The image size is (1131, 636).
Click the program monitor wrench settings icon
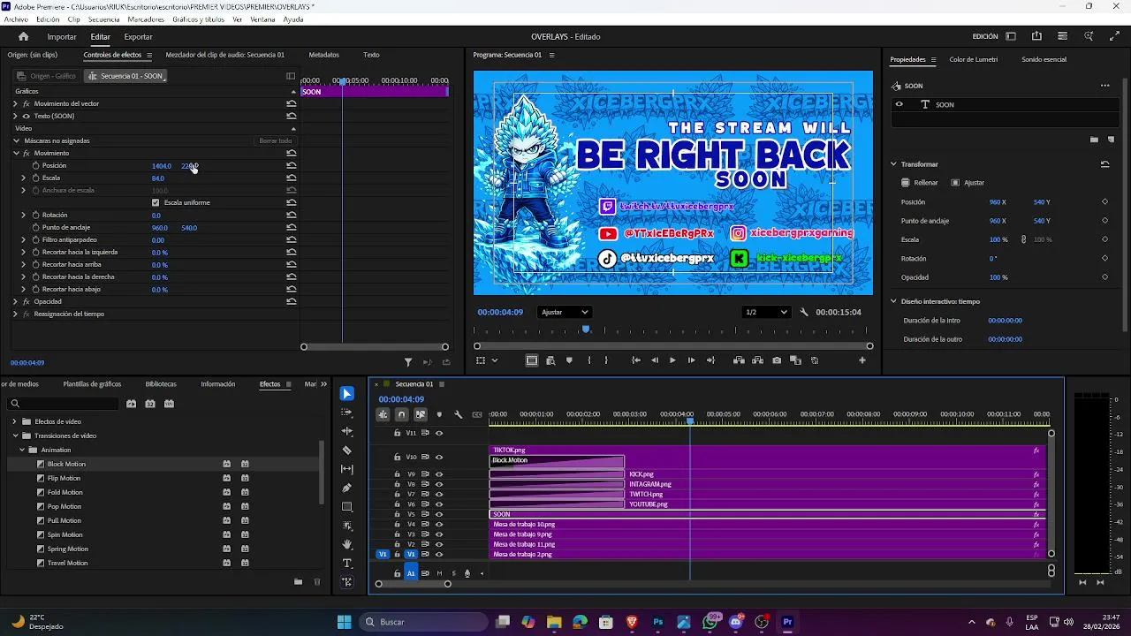tap(804, 312)
